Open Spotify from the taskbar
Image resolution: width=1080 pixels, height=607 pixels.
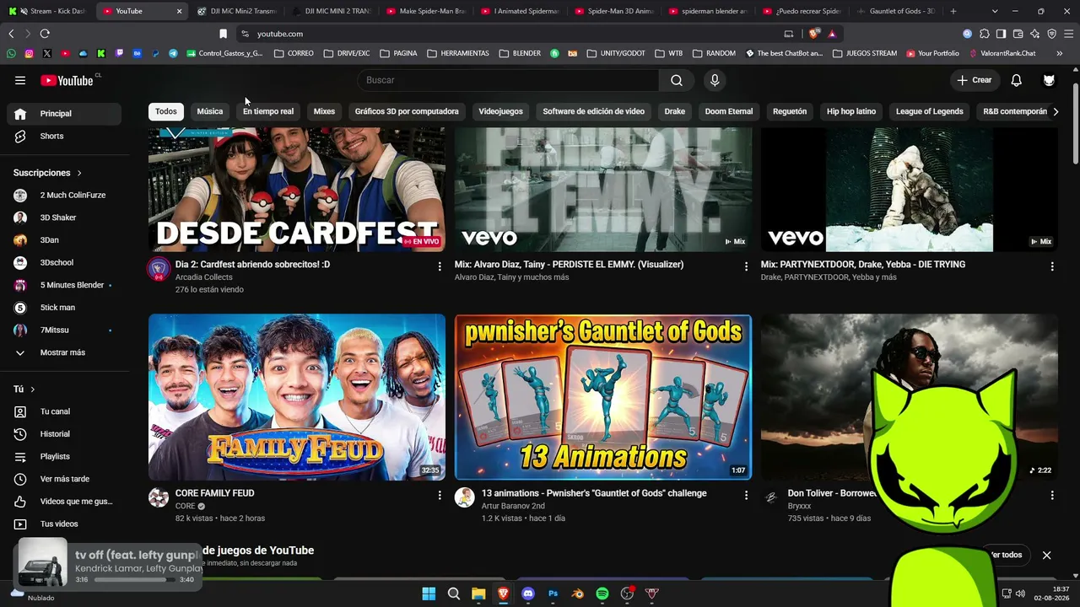[602, 594]
